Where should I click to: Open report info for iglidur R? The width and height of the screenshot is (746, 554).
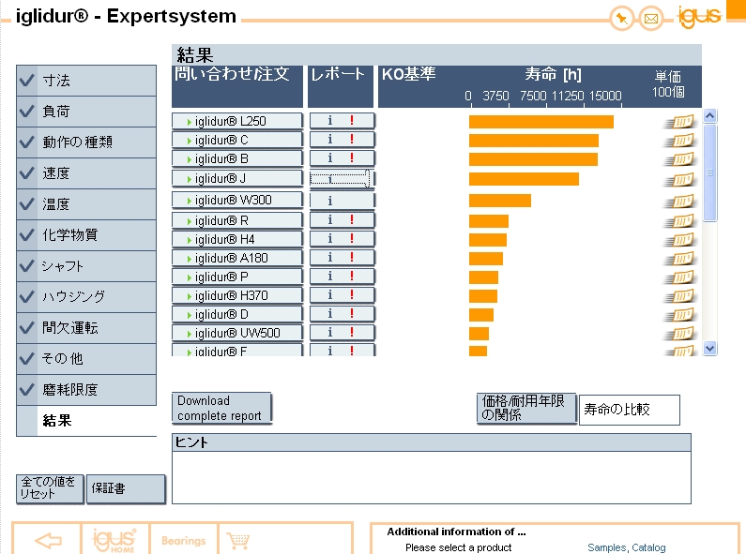[329, 219]
